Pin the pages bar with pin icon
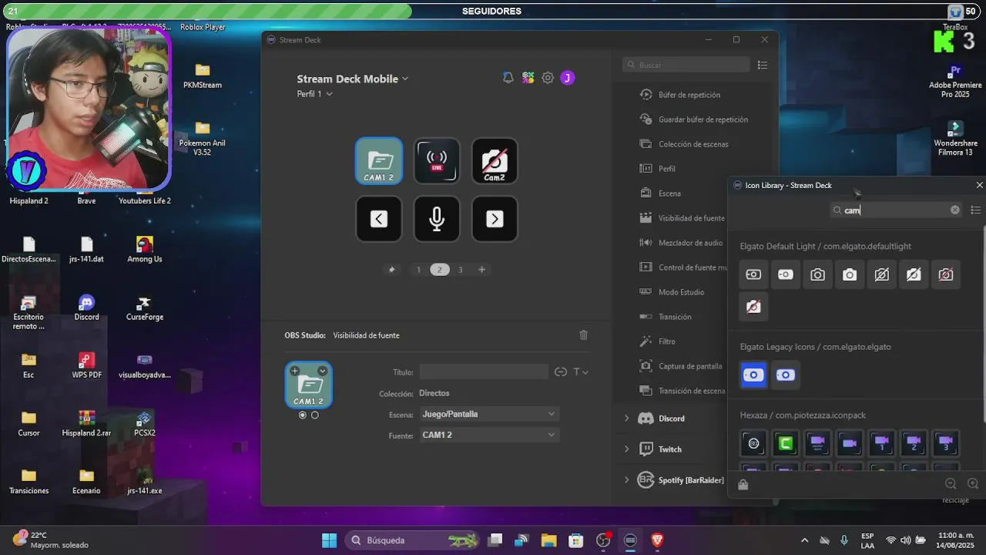986x555 pixels. tap(391, 270)
